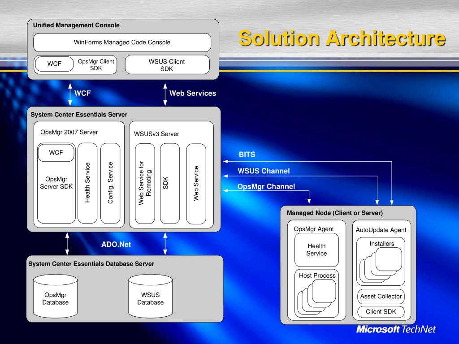Image resolution: width=459 pixels, height=344 pixels.
Task: Click the "Asset Collector" box
Action: pos(381,297)
